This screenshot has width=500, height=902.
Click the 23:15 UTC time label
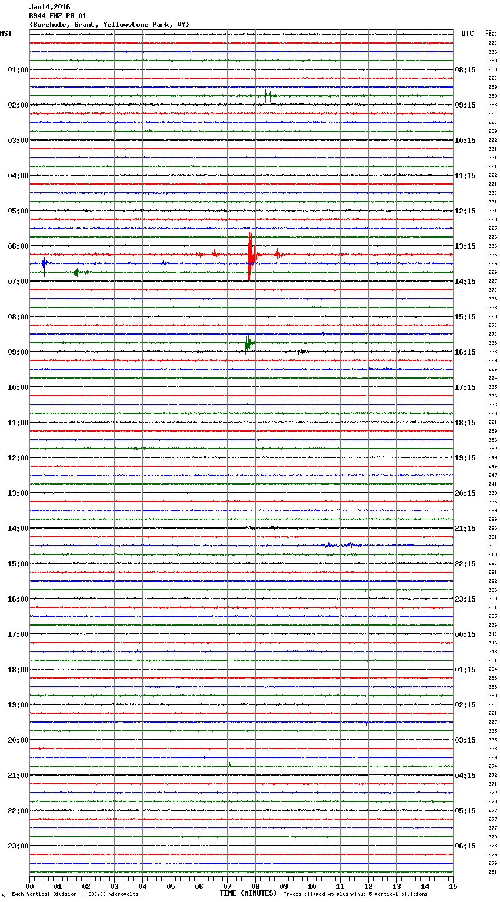[465, 599]
